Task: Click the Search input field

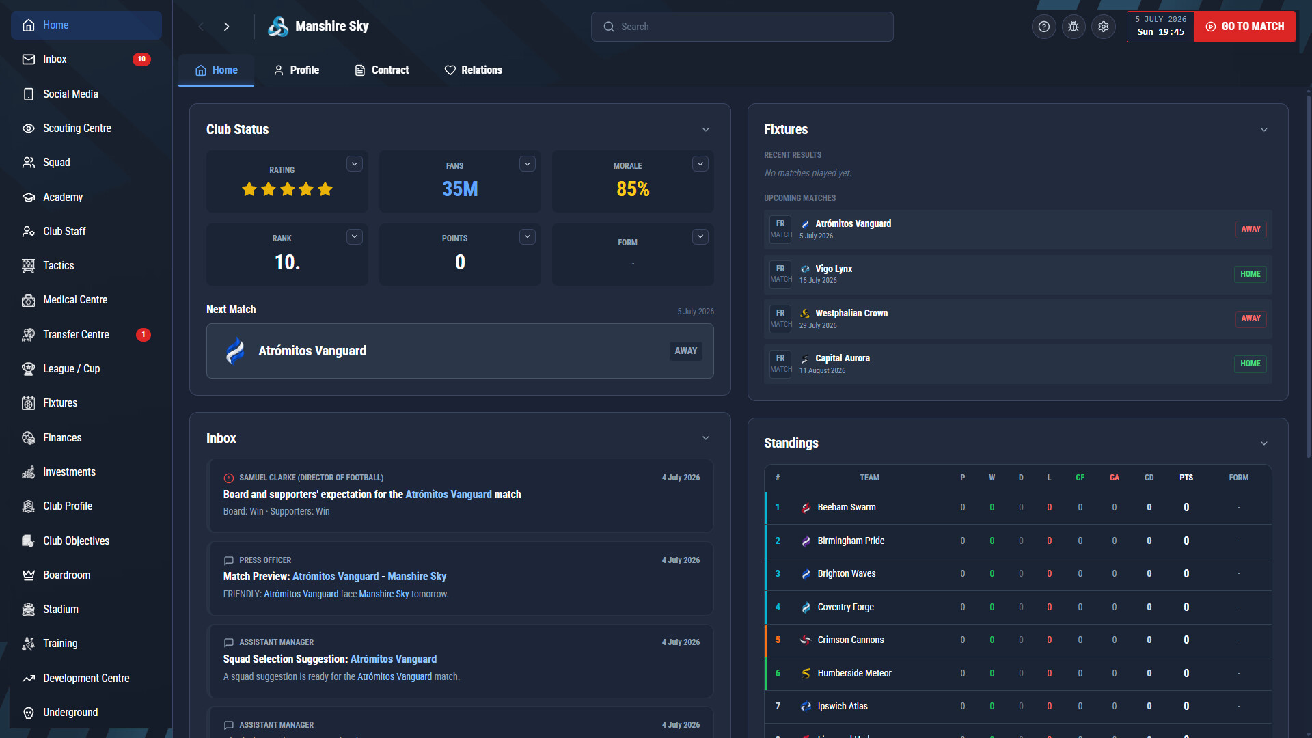Action: point(742,27)
